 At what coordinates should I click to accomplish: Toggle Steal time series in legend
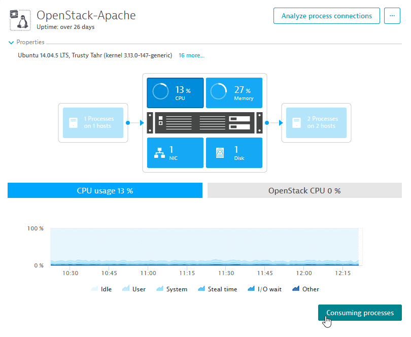[218, 289]
